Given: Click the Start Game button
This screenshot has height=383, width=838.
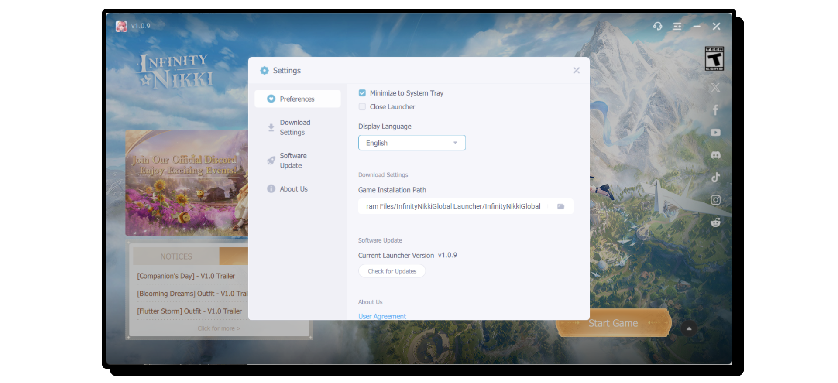Looking at the screenshot, I should (x=613, y=323).
